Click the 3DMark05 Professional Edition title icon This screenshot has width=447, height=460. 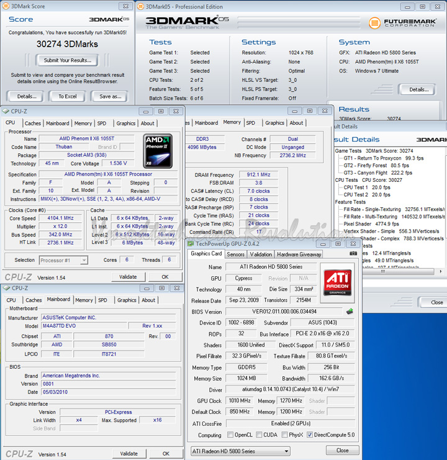(141, 6)
